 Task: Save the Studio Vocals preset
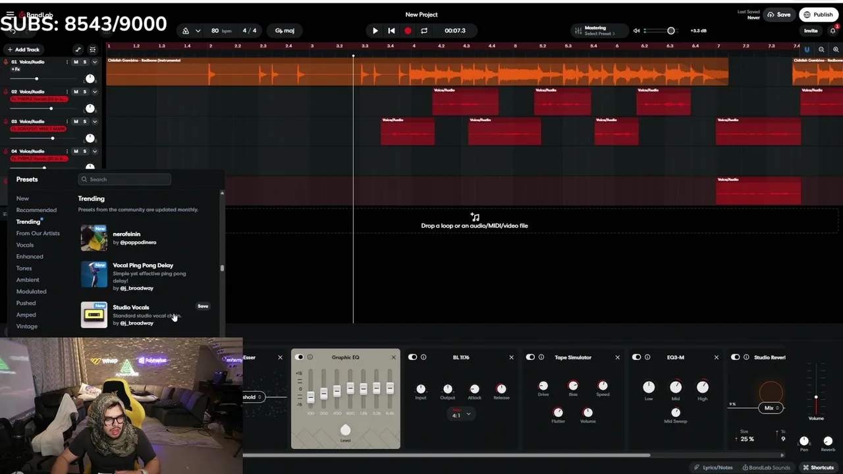(203, 306)
